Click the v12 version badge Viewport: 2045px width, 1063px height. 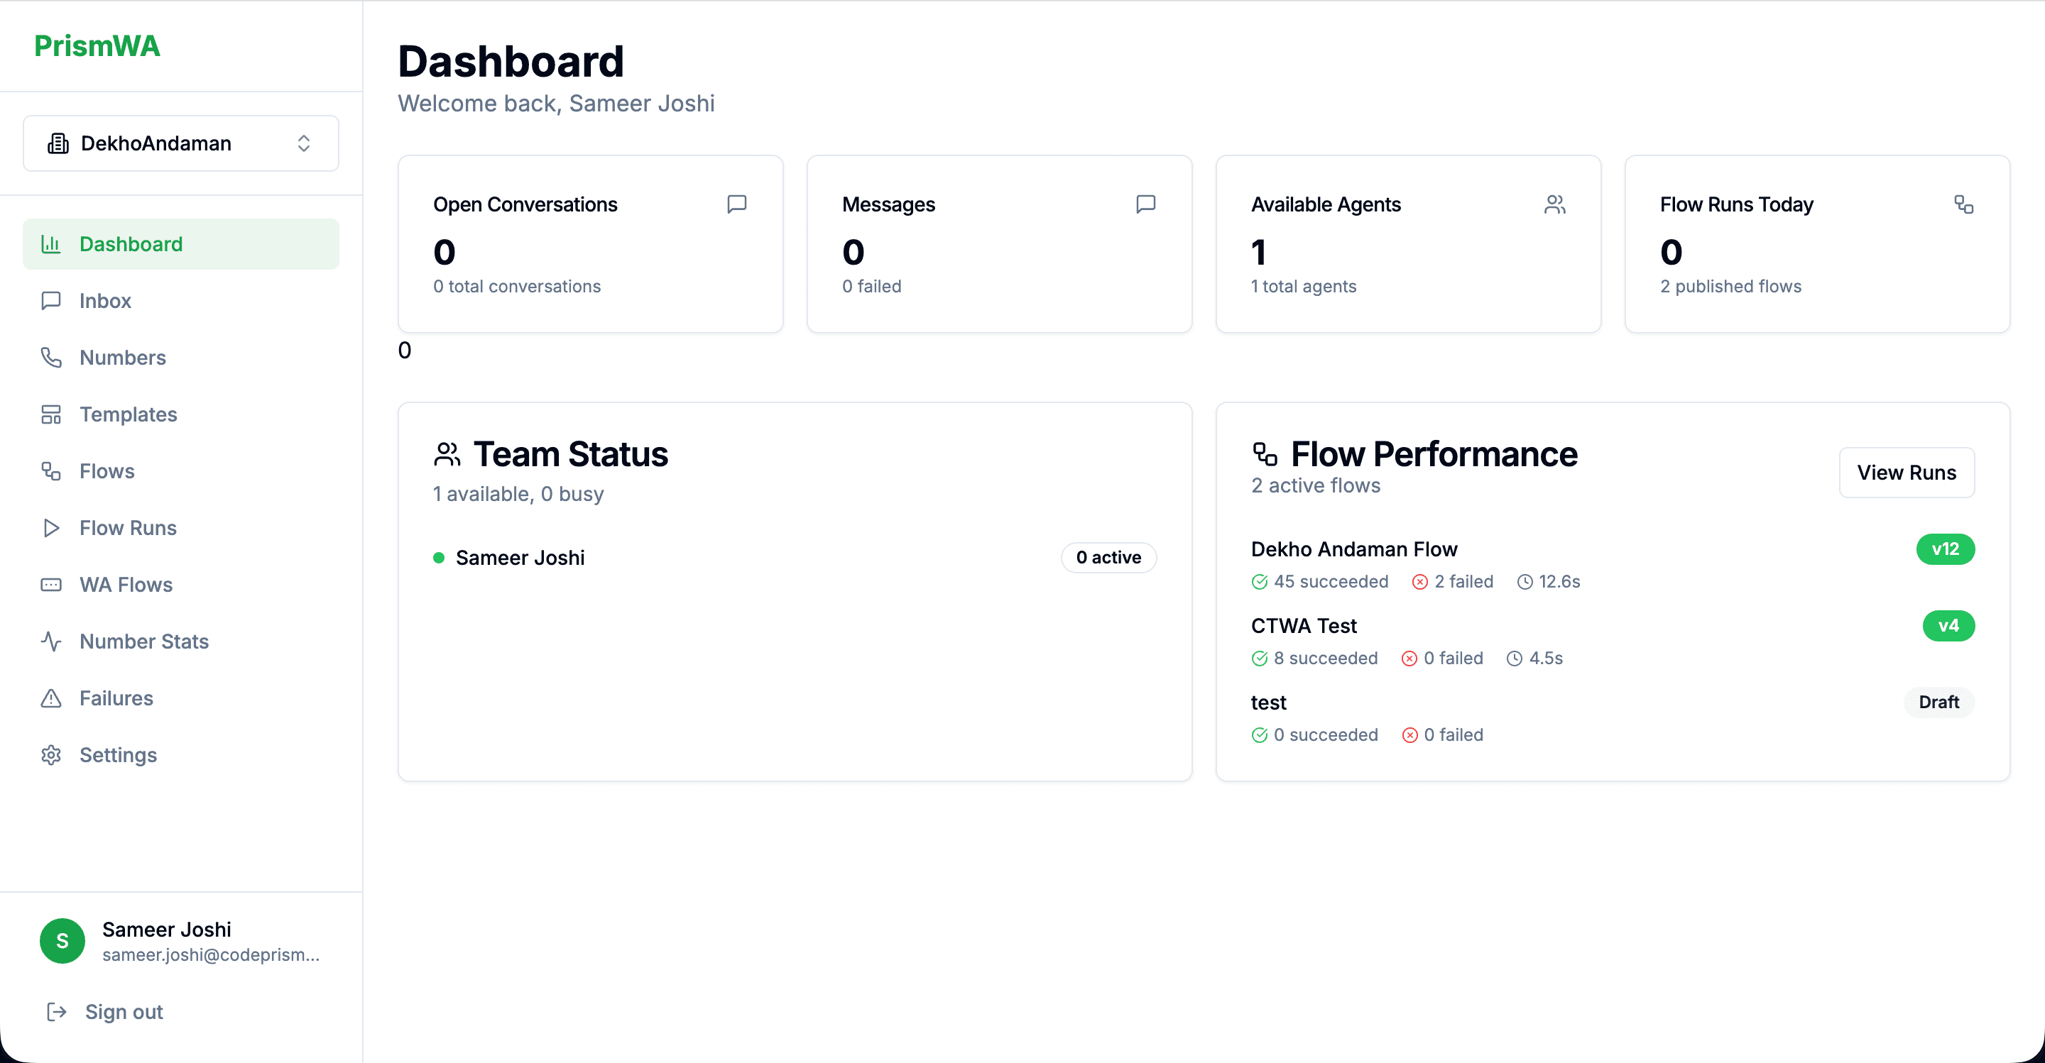(1944, 549)
